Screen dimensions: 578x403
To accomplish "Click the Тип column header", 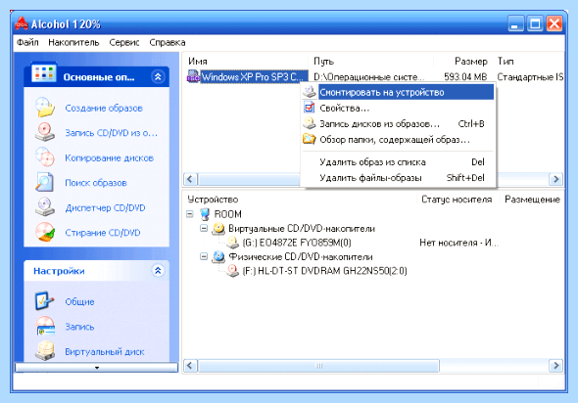I will click(x=529, y=61).
